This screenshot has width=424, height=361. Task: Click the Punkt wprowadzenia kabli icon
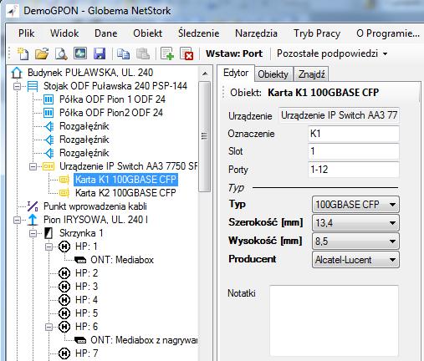33,206
